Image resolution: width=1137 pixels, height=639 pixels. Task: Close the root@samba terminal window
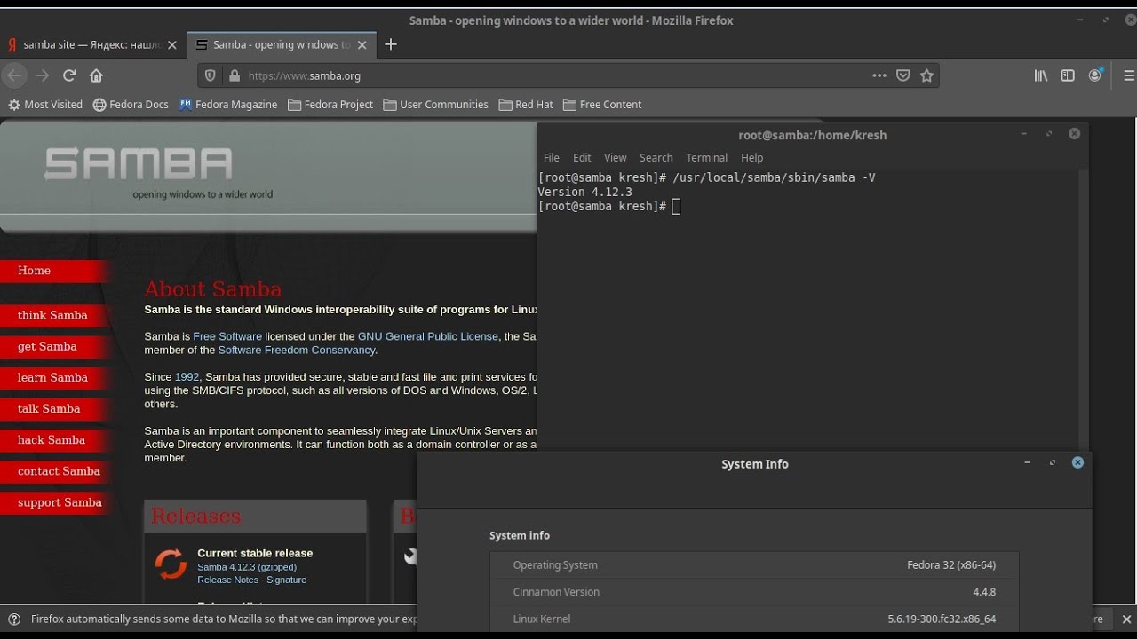1074,134
